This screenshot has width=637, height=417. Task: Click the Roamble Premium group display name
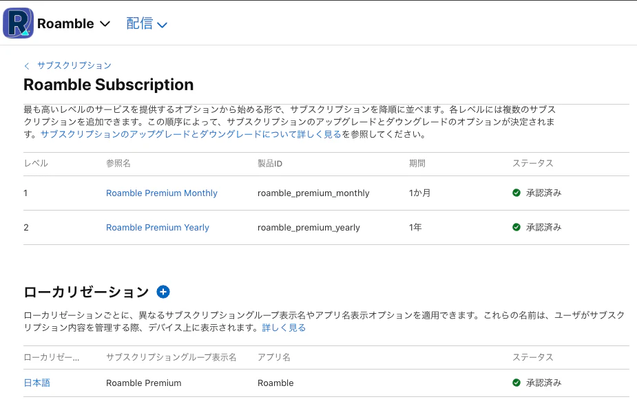(x=144, y=383)
